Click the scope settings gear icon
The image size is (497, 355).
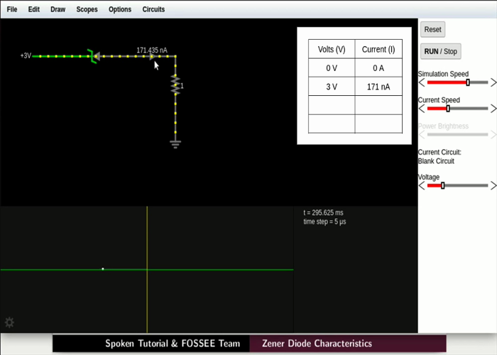tap(9, 322)
